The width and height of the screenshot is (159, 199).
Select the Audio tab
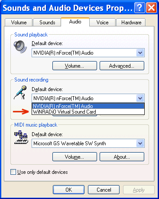click(75, 22)
